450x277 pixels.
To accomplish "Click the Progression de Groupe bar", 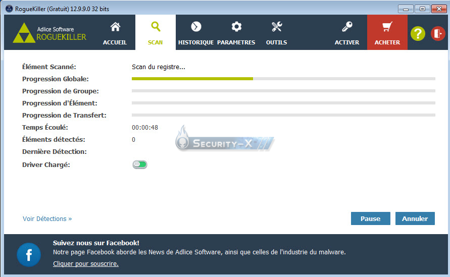I will 283,91.
